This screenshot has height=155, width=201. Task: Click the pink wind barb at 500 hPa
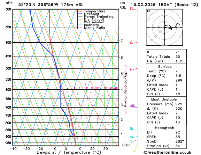coord(134,69)
